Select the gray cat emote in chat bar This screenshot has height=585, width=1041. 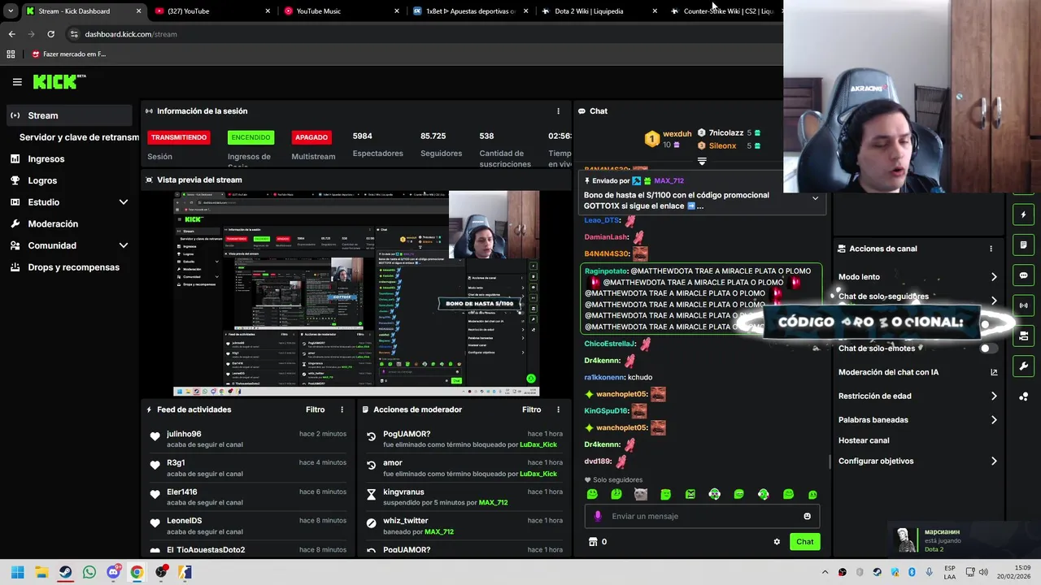coord(641,494)
